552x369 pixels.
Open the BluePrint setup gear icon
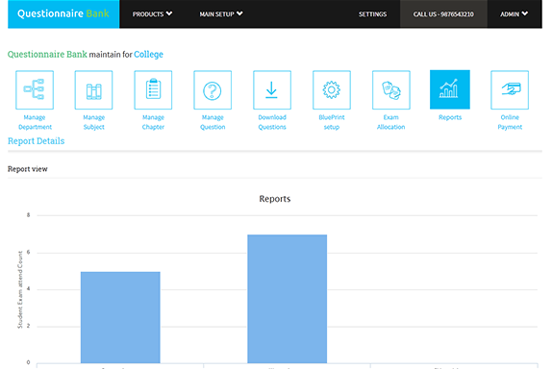coord(332,90)
